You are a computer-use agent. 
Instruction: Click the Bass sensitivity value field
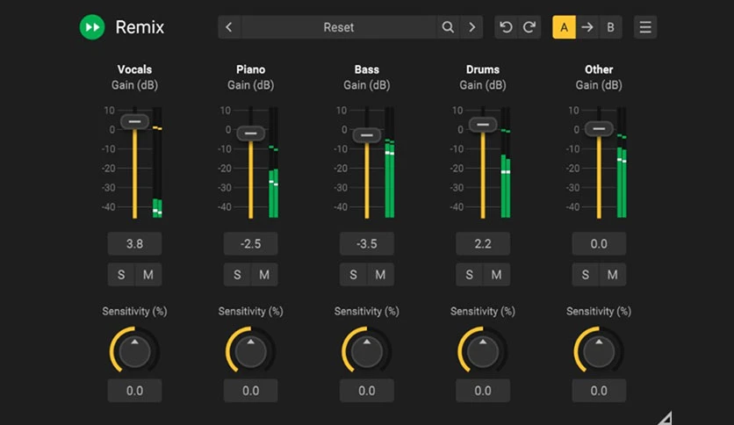coord(367,391)
